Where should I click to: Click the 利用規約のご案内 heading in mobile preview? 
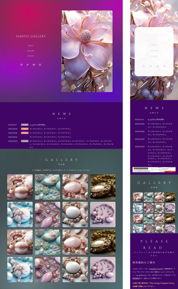pyautogui.click(x=144, y=262)
